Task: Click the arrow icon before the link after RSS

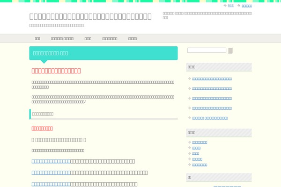Action: 239,6
